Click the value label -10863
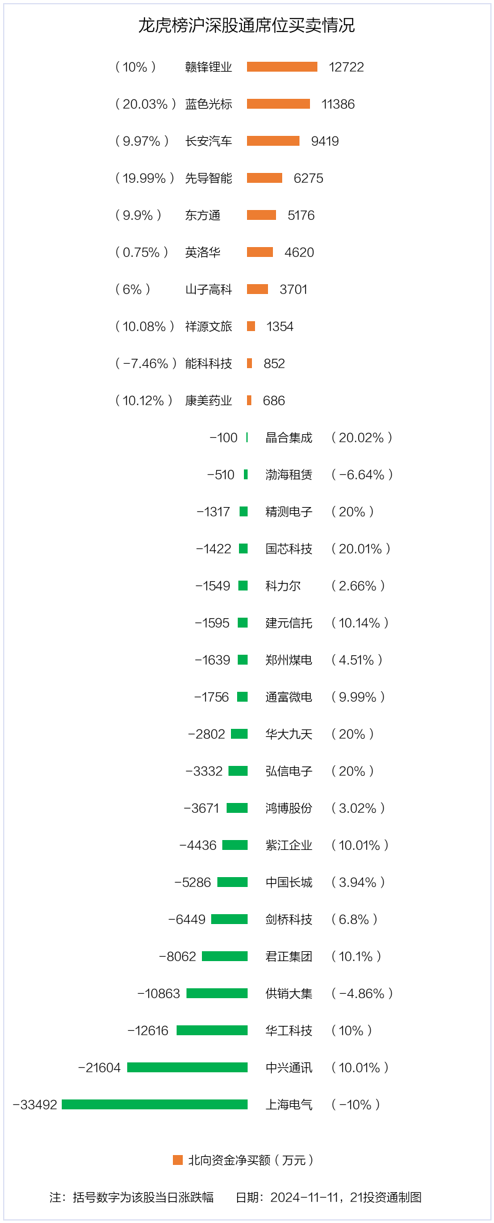The image size is (494, 1223). (x=159, y=993)
